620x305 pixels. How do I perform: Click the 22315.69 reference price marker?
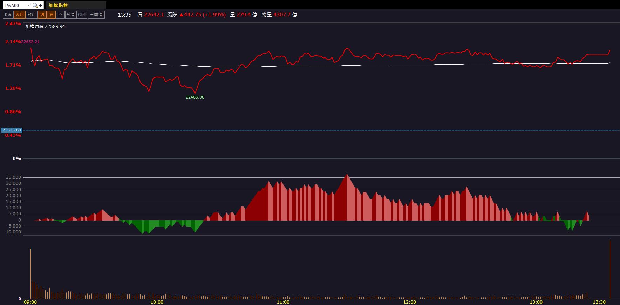coord(12,130)
